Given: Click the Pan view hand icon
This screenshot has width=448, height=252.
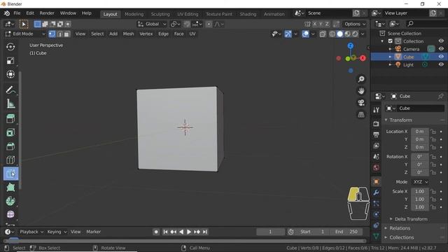Looking at the screenshot, I should (x=361, y=91).
